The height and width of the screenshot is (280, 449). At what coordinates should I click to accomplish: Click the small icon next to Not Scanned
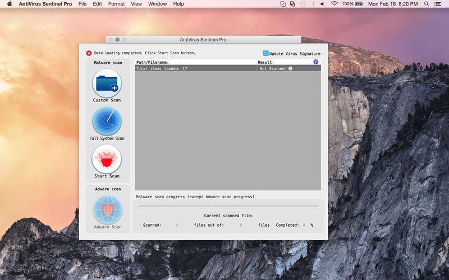pos(290,68)
